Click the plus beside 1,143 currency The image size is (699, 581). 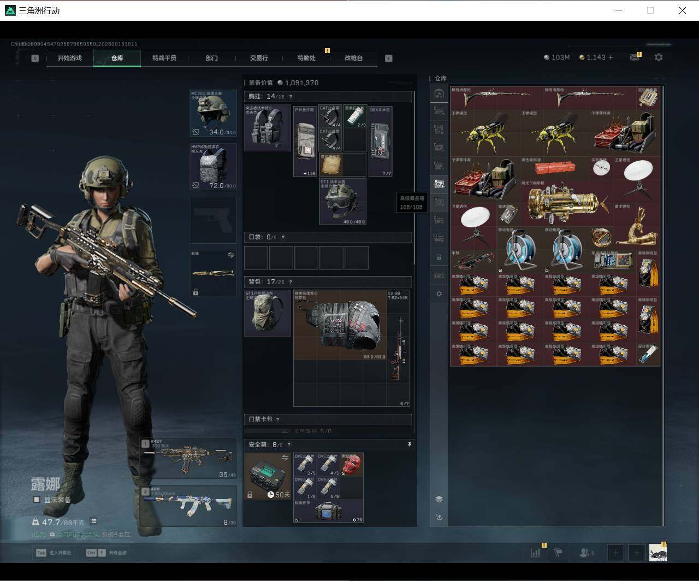tap(611, 57)
